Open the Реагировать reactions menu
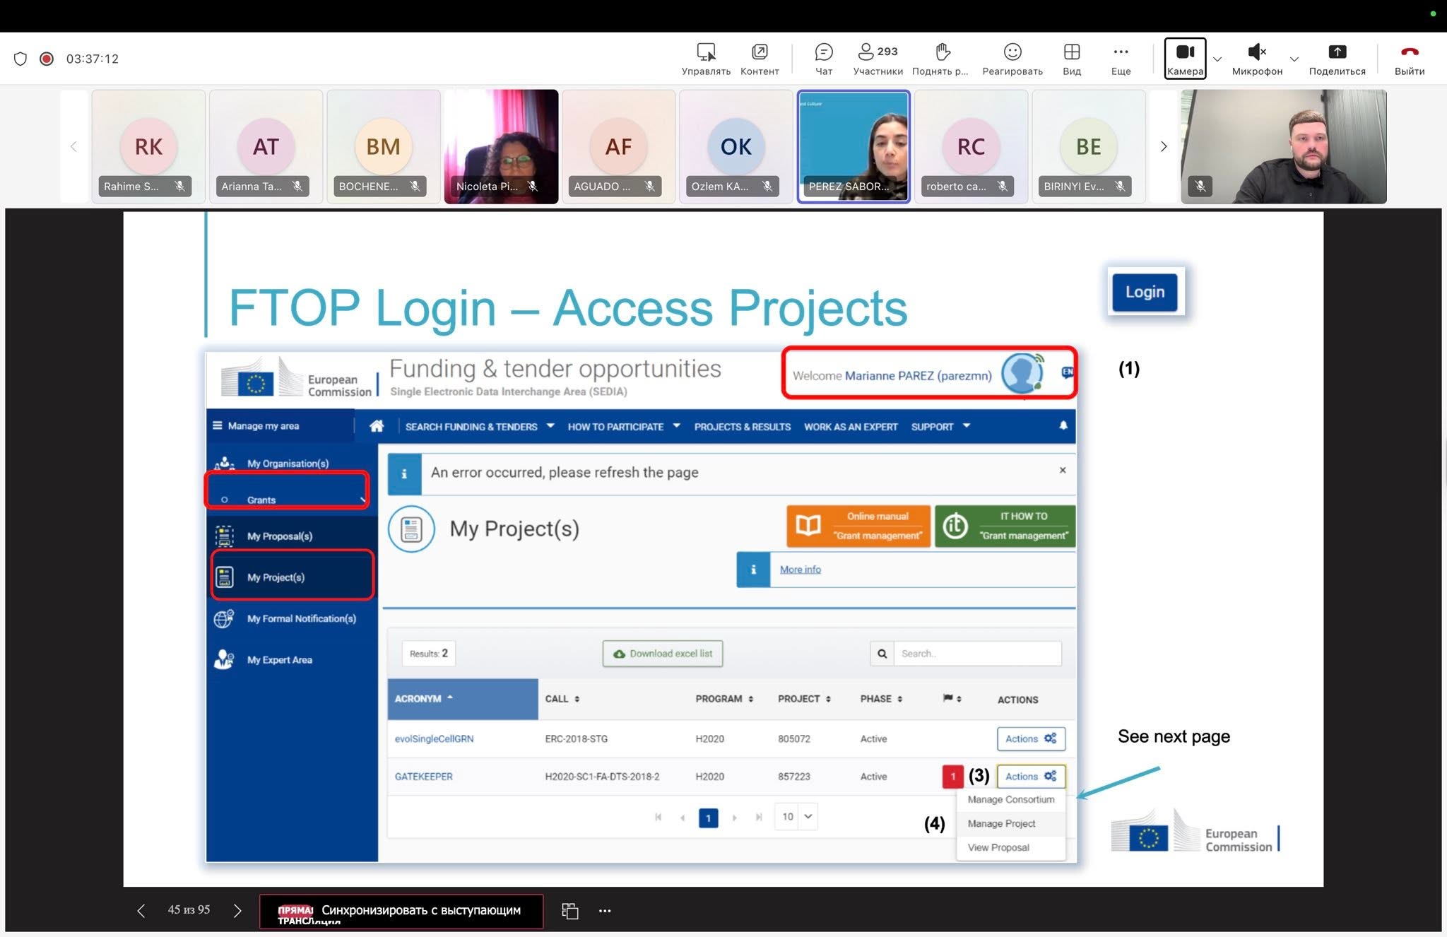 click(1012, 59)
